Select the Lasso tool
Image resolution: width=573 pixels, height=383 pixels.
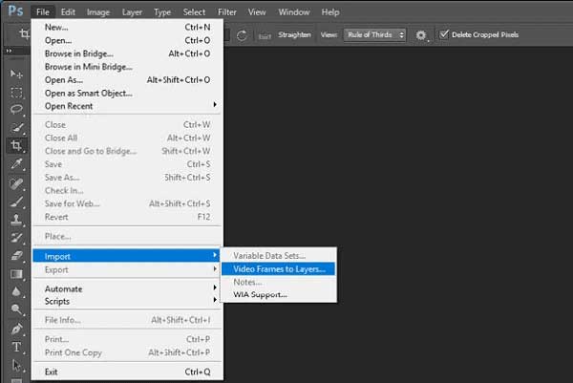click(x=16, y=110)
